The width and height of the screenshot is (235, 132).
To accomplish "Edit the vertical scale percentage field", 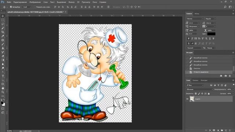I will [x=193, y=30].
